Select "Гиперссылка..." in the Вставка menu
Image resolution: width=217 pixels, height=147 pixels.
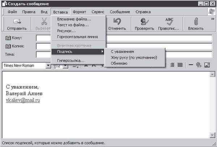71,60
